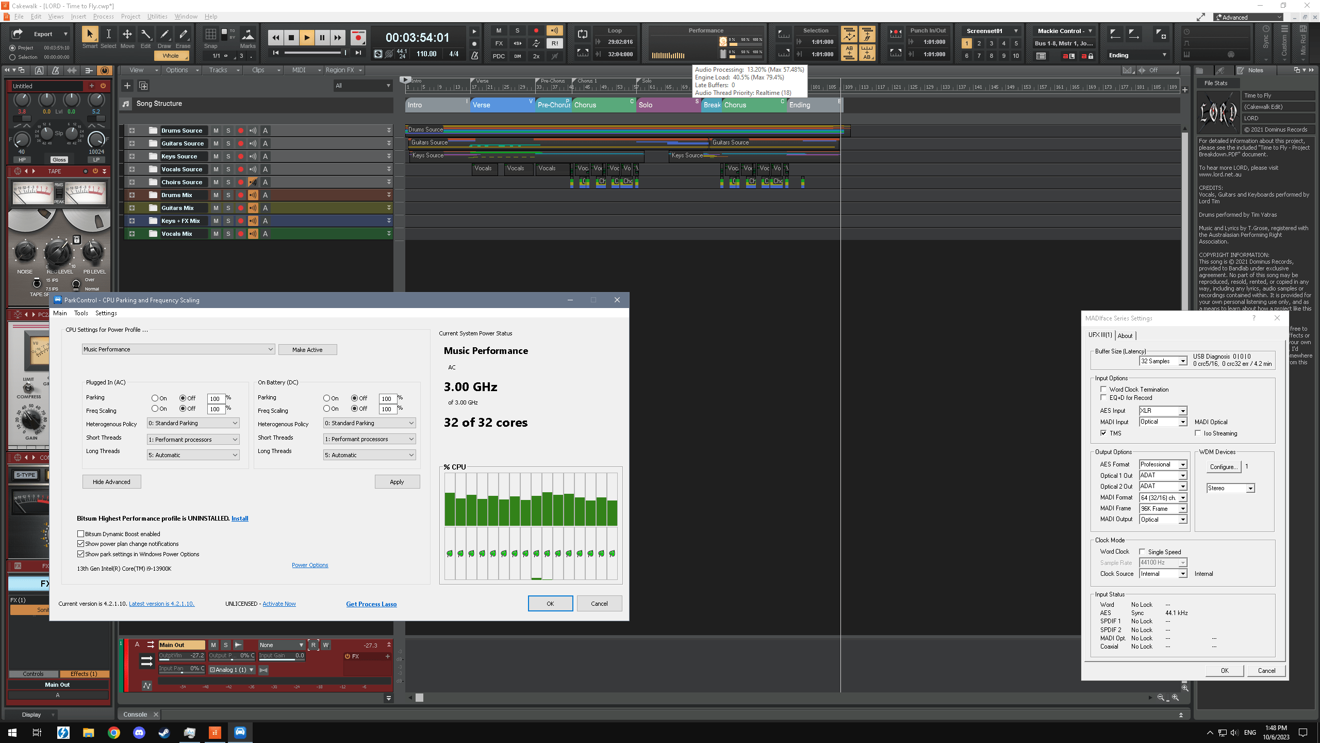Turn Parking On for Plugged In
Screen dimensions: 1320x743
pyautogui.click(x=155, y=398)
